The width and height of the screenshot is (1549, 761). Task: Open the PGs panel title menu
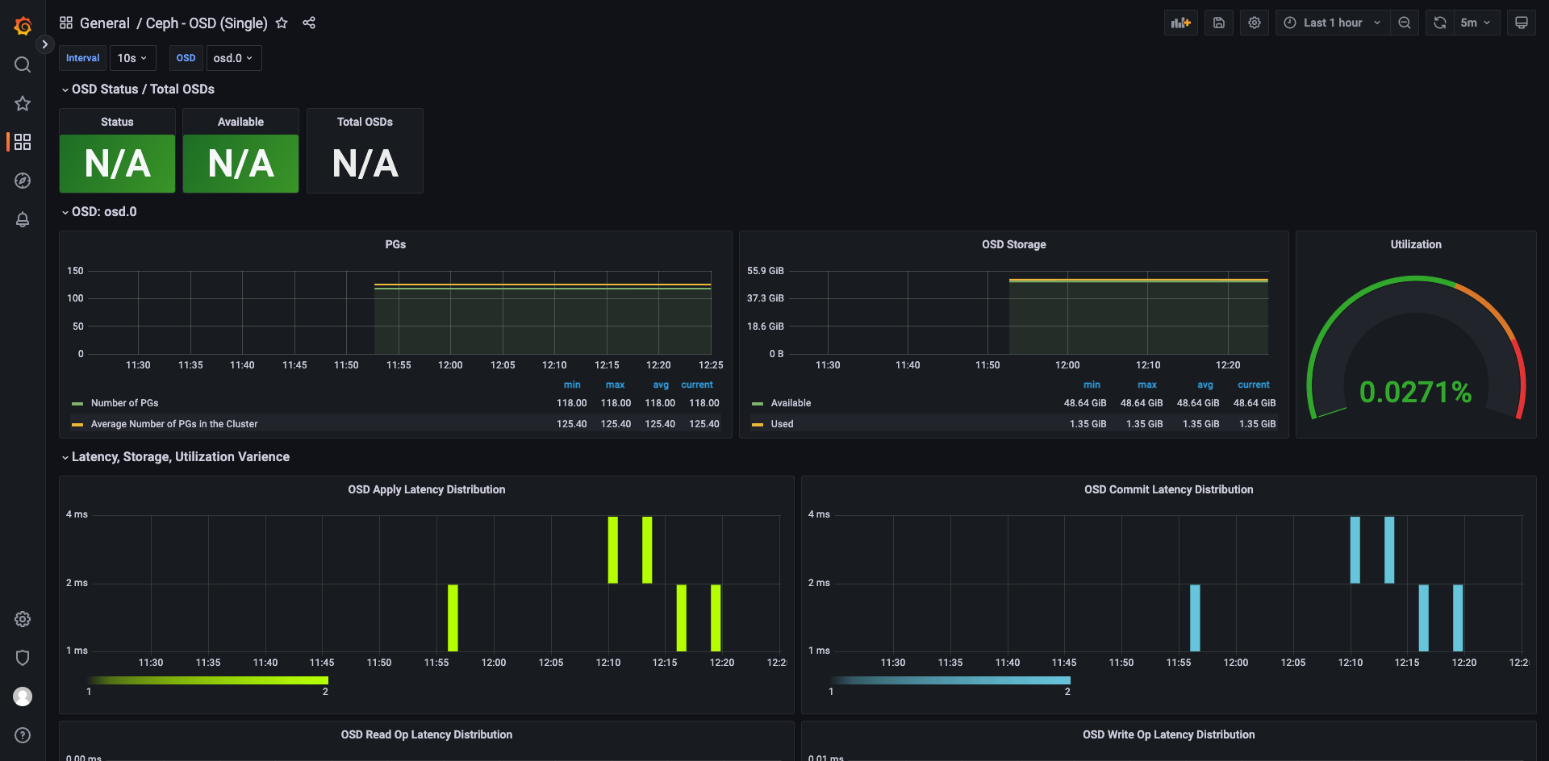(x=395, y=244)
